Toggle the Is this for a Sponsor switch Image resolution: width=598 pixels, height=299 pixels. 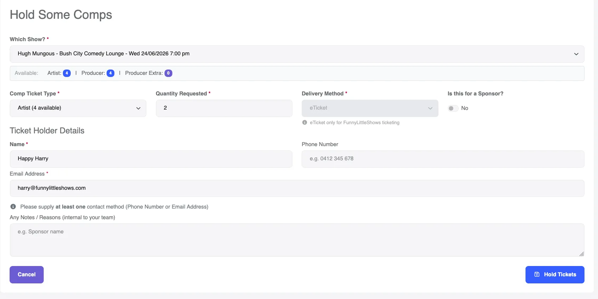453,108
